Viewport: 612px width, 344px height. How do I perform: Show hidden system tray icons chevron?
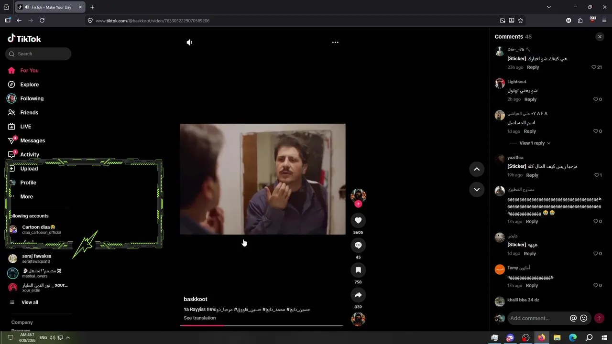click(x=68, y=337)
